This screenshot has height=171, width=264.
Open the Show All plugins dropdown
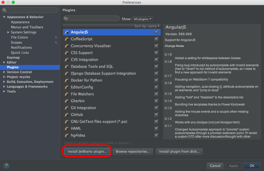(143, 19)
